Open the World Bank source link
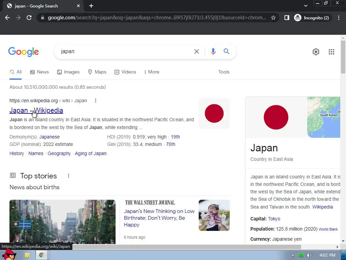The width and height of the screenshot is (346, 260). click(328, 229)
